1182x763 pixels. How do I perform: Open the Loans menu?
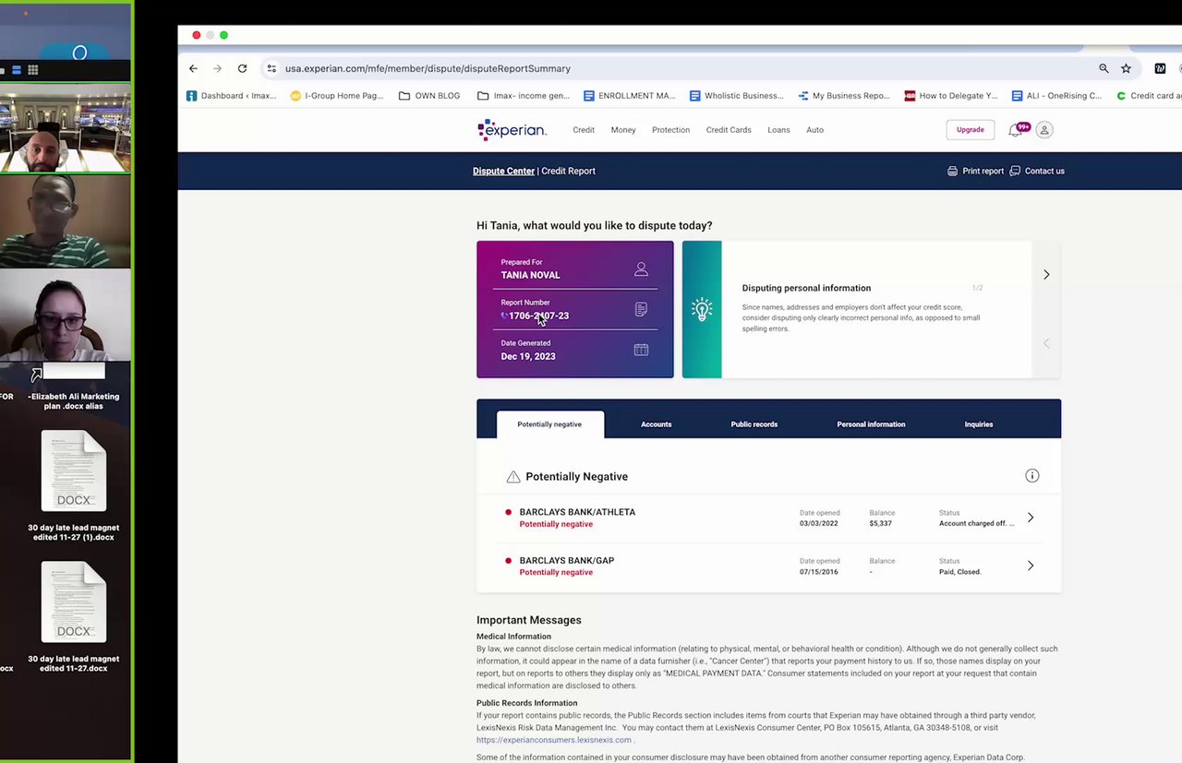click(778, 130)
